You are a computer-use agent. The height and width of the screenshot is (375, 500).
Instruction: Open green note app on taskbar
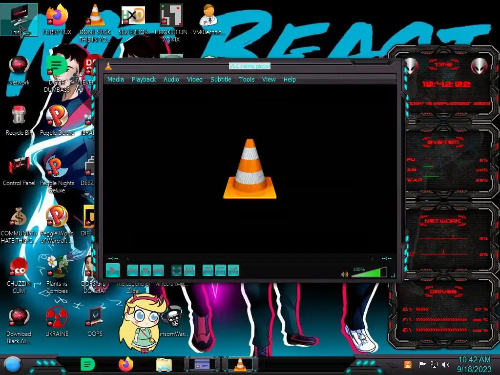tap(88, 364)
